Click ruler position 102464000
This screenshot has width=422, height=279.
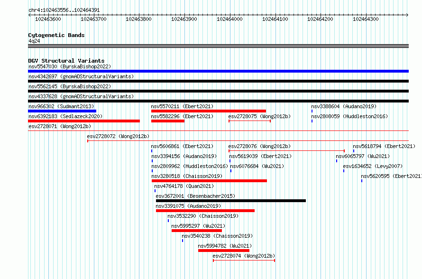[x=229, y=19]
